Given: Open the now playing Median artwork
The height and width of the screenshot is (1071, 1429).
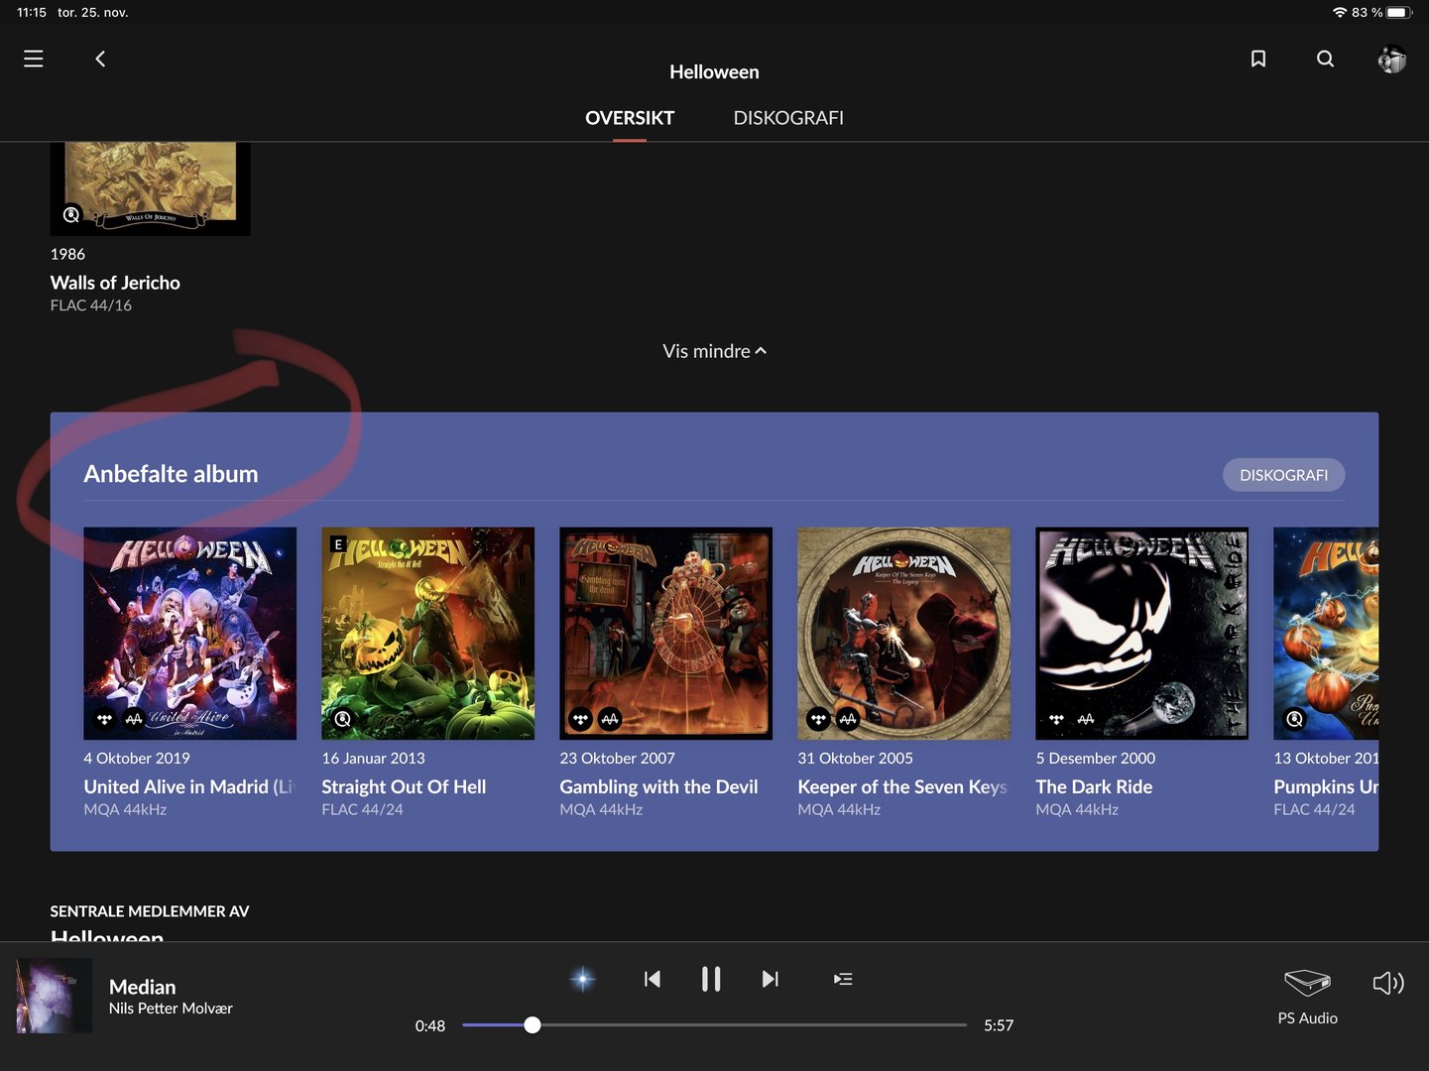Looking at the screenshot, I should [54, 996].
